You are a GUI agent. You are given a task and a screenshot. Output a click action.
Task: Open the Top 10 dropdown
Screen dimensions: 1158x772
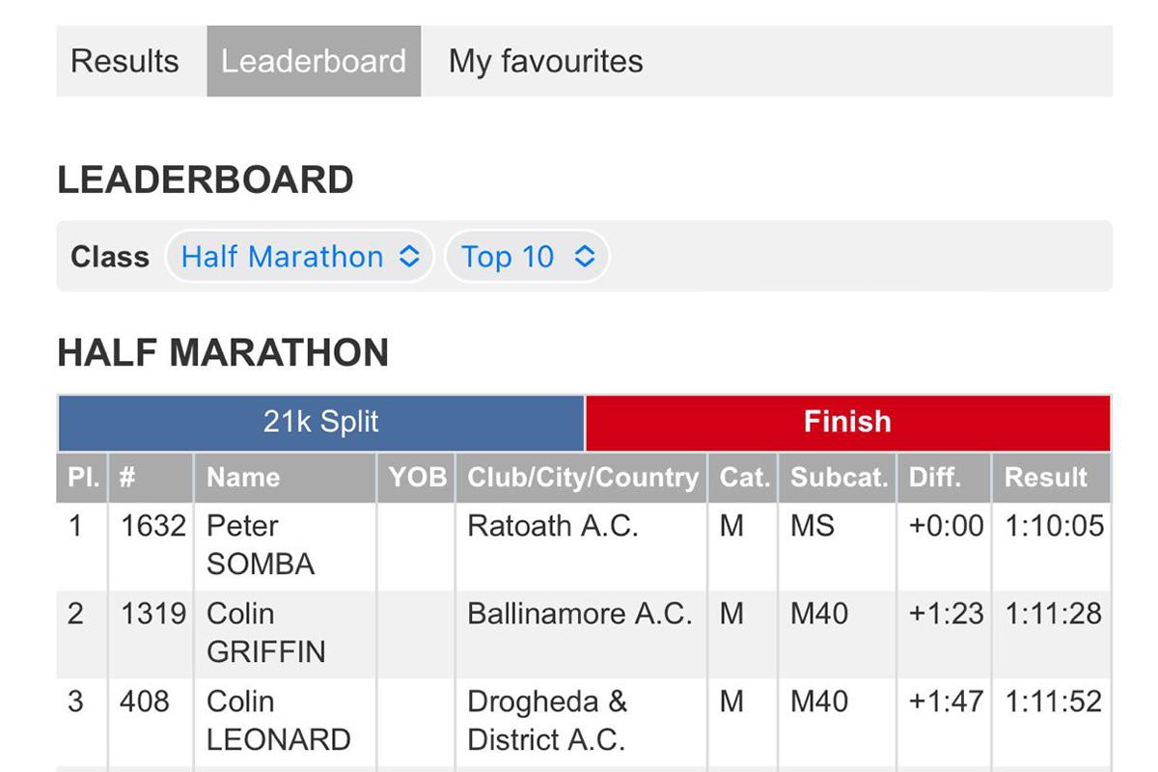(x=527, y=257)
